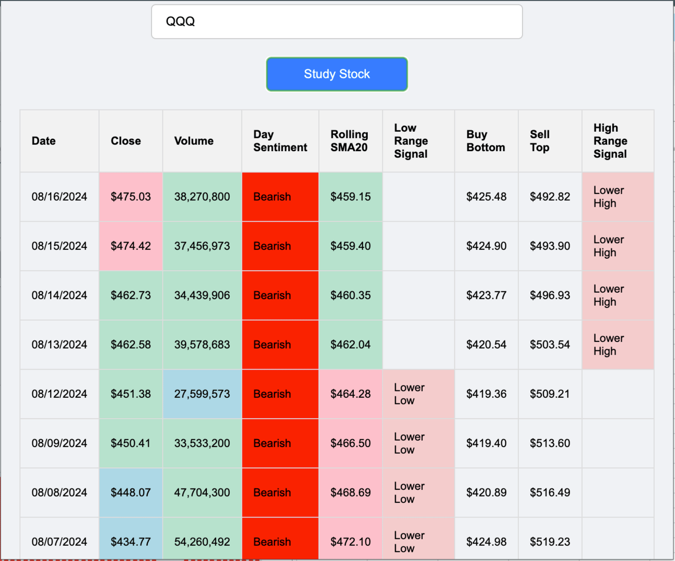
Task: Select the $462.73 close price cell
Action: 131,295
